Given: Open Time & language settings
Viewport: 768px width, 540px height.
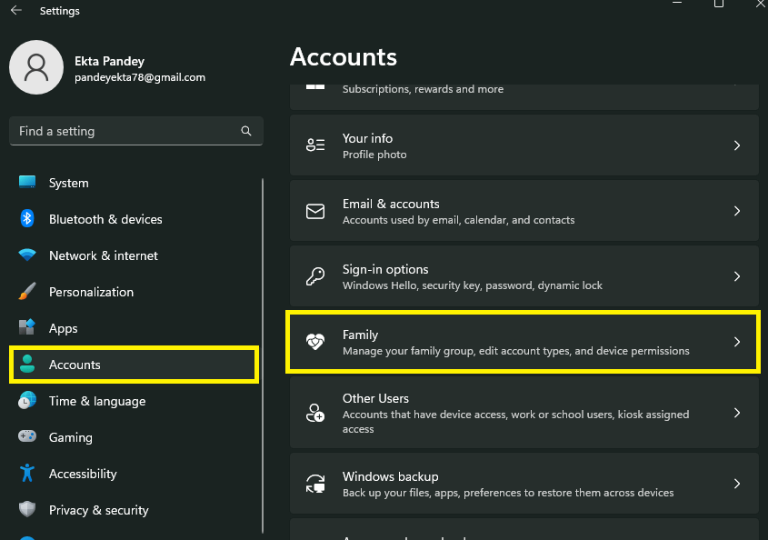Looking at the screenshot, I should coord(96,401).
